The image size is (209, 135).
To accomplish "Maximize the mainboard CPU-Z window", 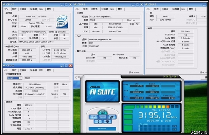I will click(x=137, y=5).
